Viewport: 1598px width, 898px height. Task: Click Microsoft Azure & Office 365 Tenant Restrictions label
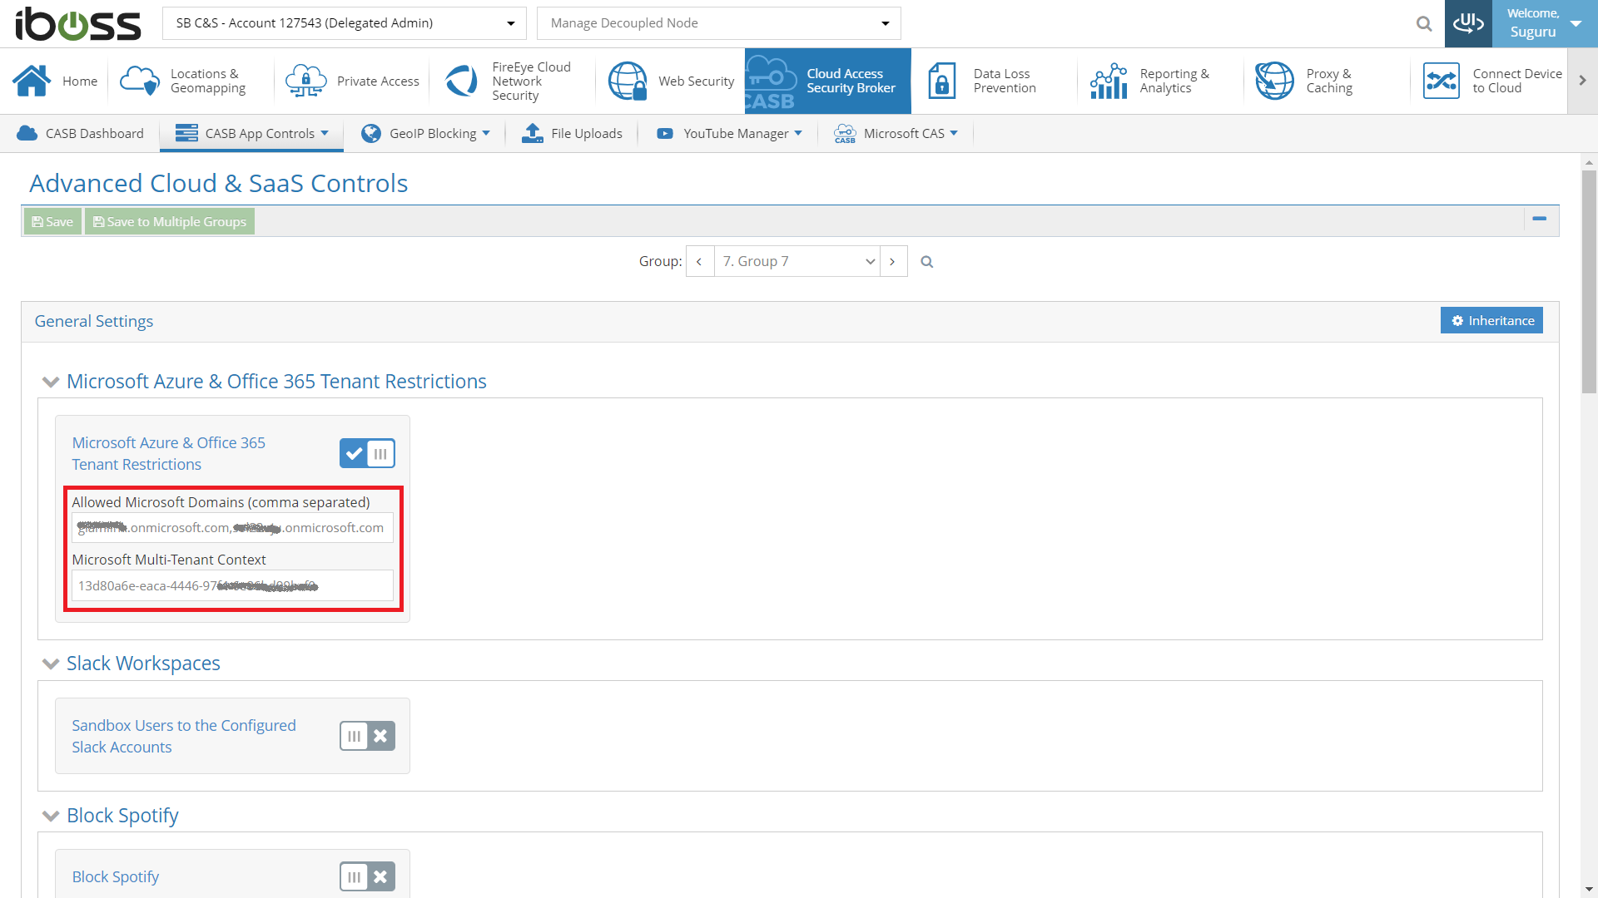(x=169, y=453)
